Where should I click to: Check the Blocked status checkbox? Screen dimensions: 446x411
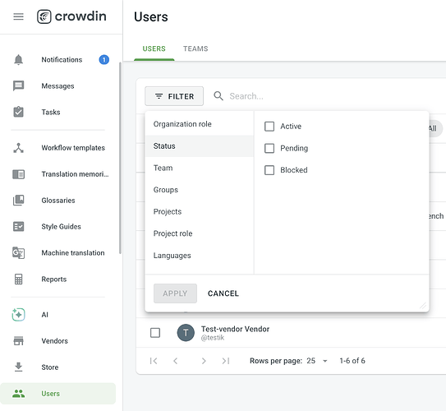[269, 170]
